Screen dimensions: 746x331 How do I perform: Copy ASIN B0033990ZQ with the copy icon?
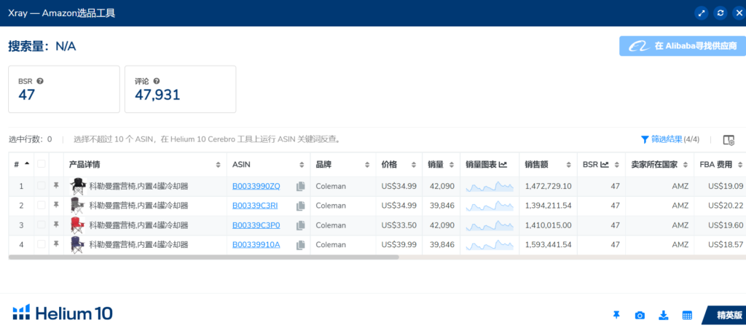(x=300, y=187)
